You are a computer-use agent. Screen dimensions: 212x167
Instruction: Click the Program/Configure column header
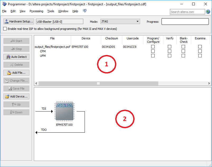pyautogui.click(x=153, y=40)
